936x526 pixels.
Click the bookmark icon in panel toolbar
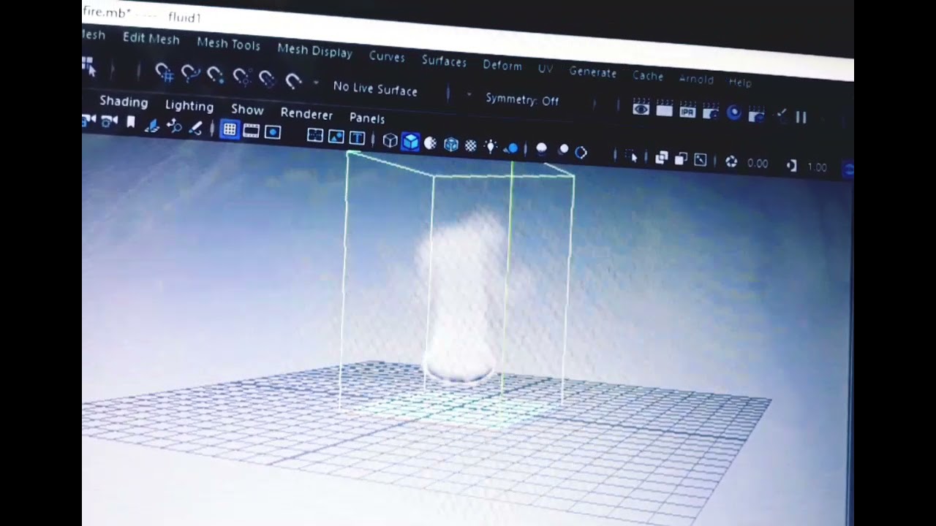tap(131, 123)
